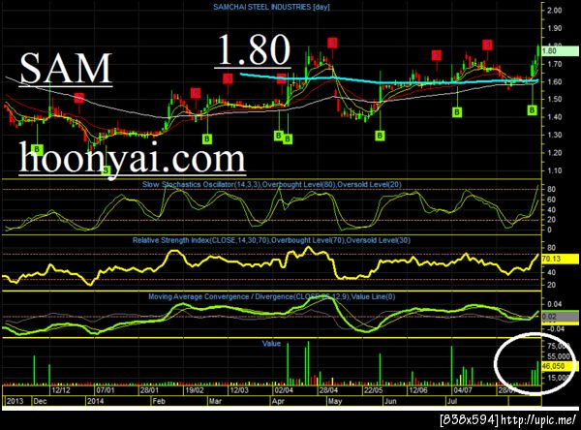Select the 19/02 date label
Viewport: 581px width, 430px height.
click(195, 390)
